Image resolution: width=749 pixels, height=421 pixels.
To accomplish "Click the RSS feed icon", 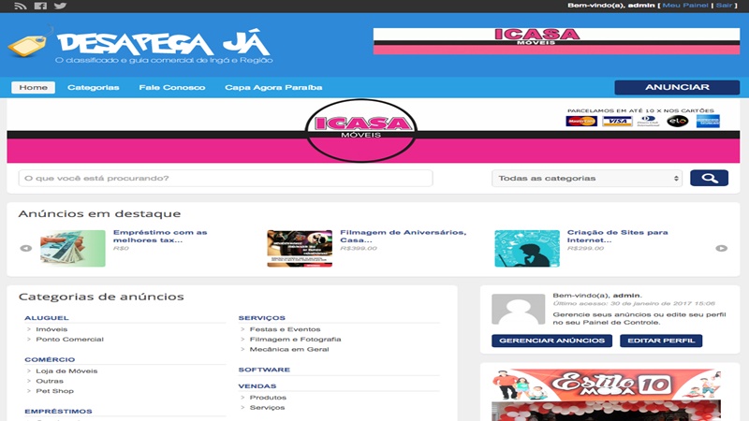I will click(x=21, y=7).
